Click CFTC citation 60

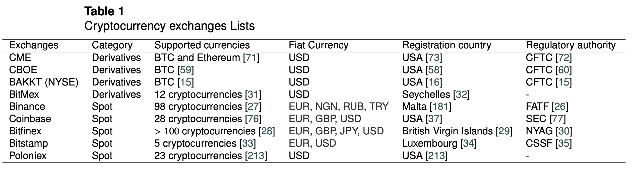(563, 70)
